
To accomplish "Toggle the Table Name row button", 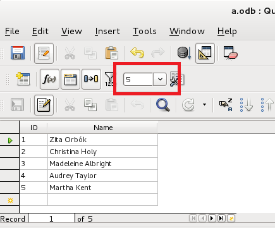I will tap(70, 79).
